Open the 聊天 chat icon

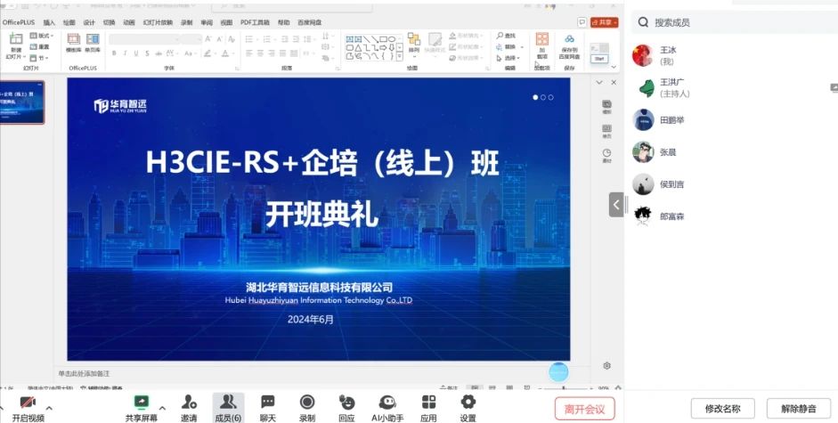coord(268,403)
